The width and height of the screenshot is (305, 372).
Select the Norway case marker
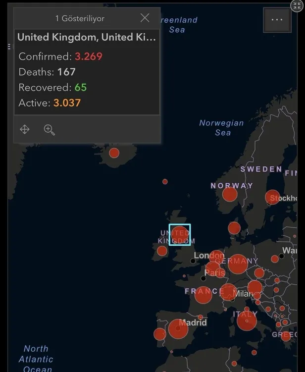[x=230, y=194]
